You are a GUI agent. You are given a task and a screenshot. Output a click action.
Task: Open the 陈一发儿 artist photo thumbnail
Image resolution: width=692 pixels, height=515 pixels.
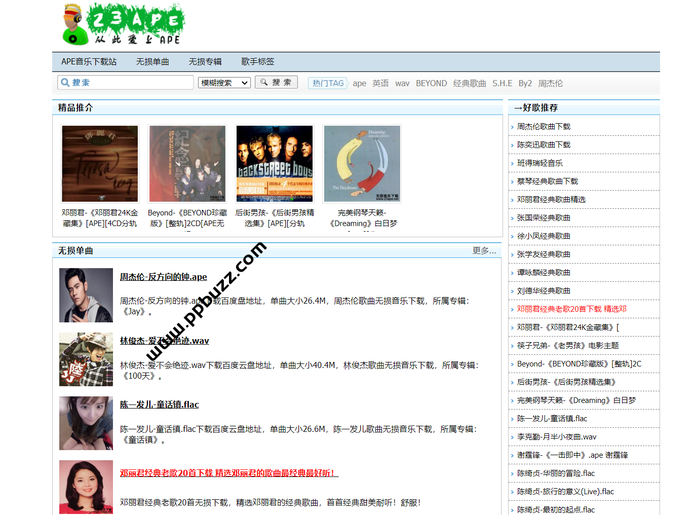tap(86, 423)
